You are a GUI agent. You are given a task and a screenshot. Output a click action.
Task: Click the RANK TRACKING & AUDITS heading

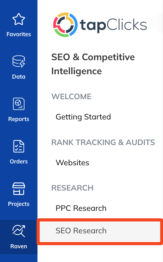click(x=103, y=142)
